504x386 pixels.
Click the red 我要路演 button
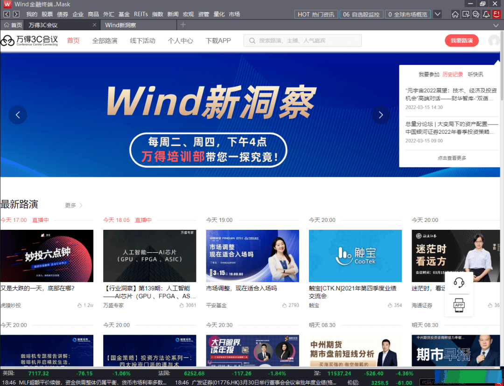462,41
